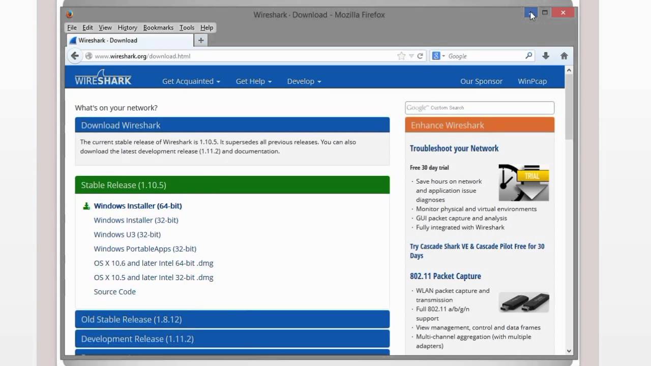Open the History menu
The width and height of the screenshot is (651, 366).
pos(127,27)
